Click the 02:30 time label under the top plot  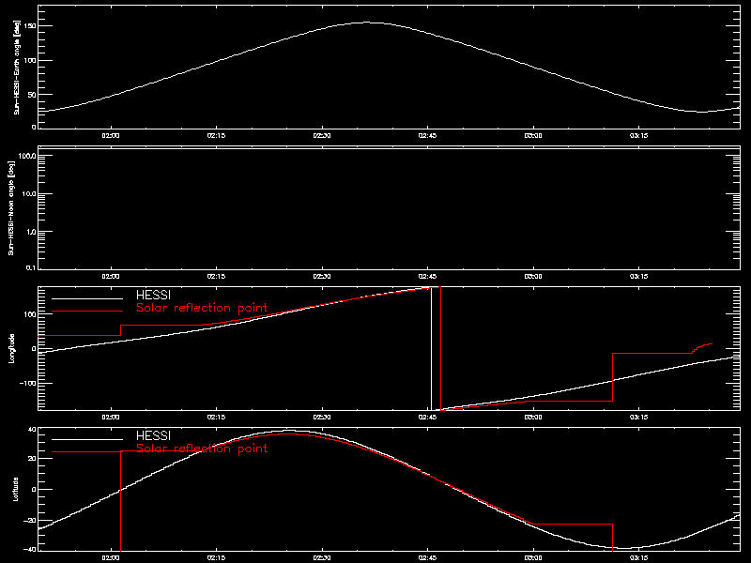coord(322,136)
